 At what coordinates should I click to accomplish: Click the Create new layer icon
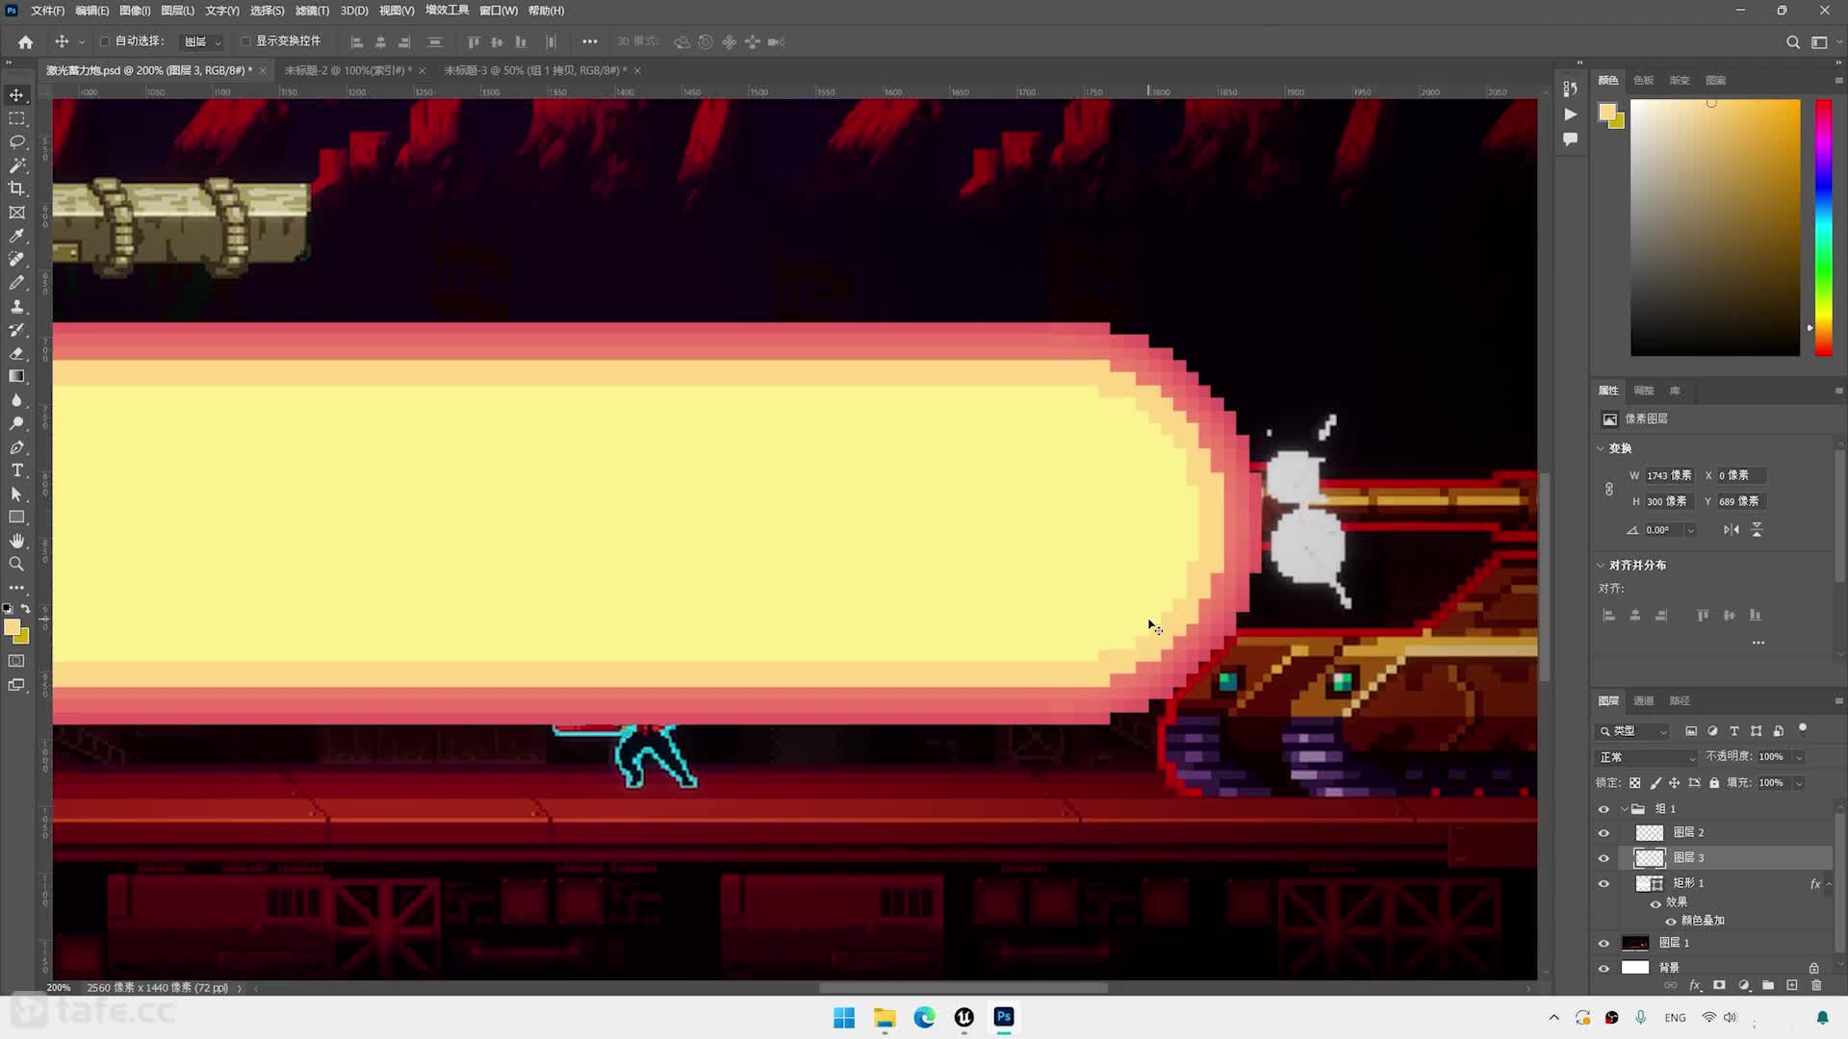[x=1792, y=985]
